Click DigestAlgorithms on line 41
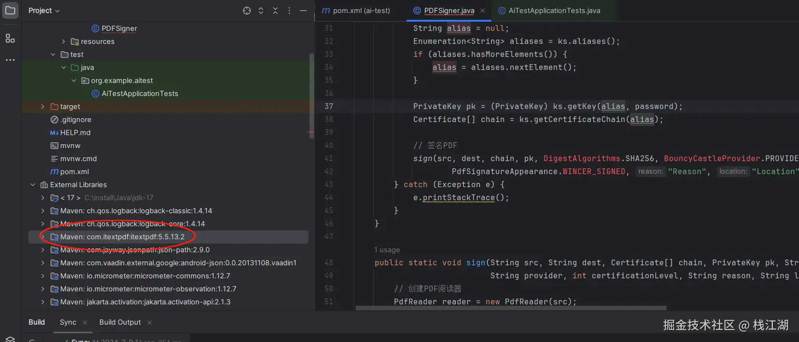This screenshot has width=799, height=342. pos(582,158)
